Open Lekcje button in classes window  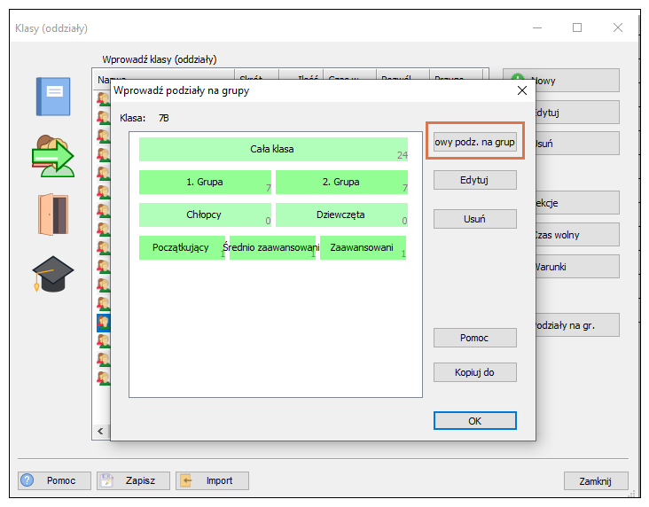(x=577, y=203)
